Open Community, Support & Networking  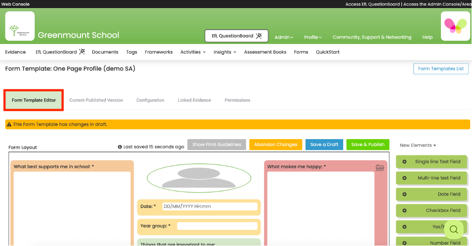point(372,37)
